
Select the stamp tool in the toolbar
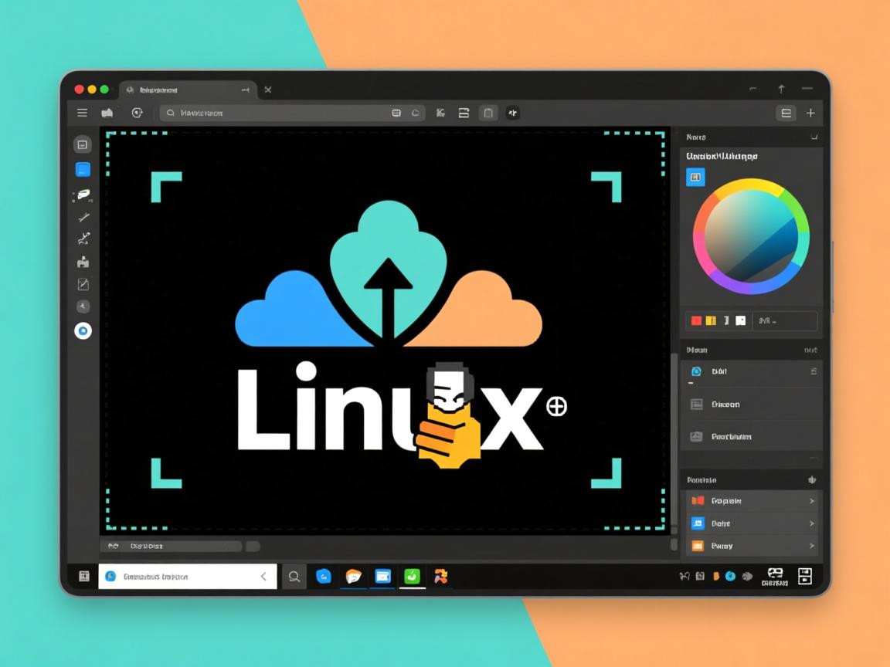tap(82, 262)
